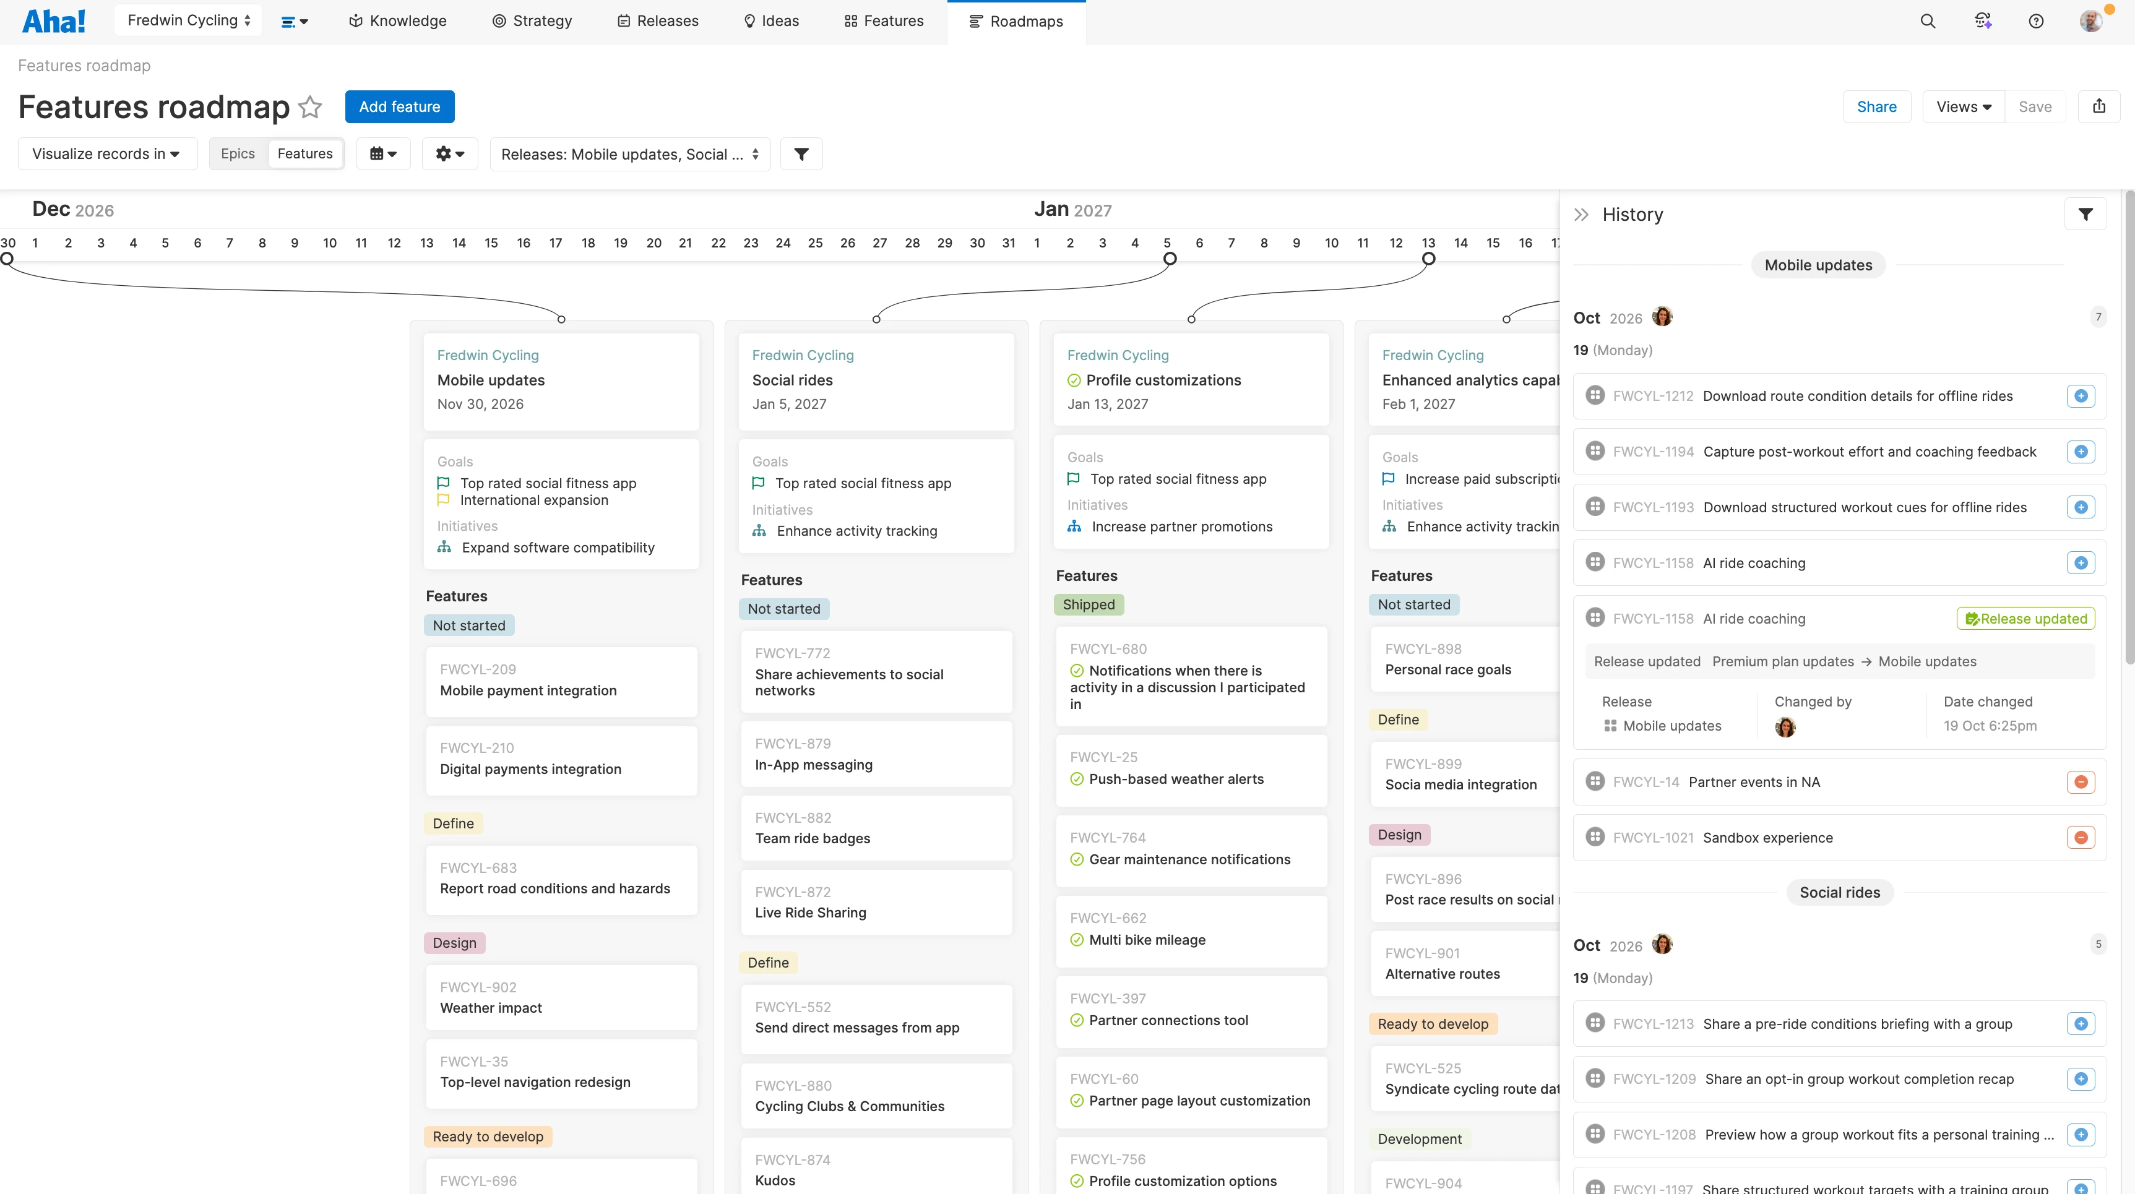2135x1194 pixels.
Task: Click the Aha! logo
Action: tap(54, 20)
